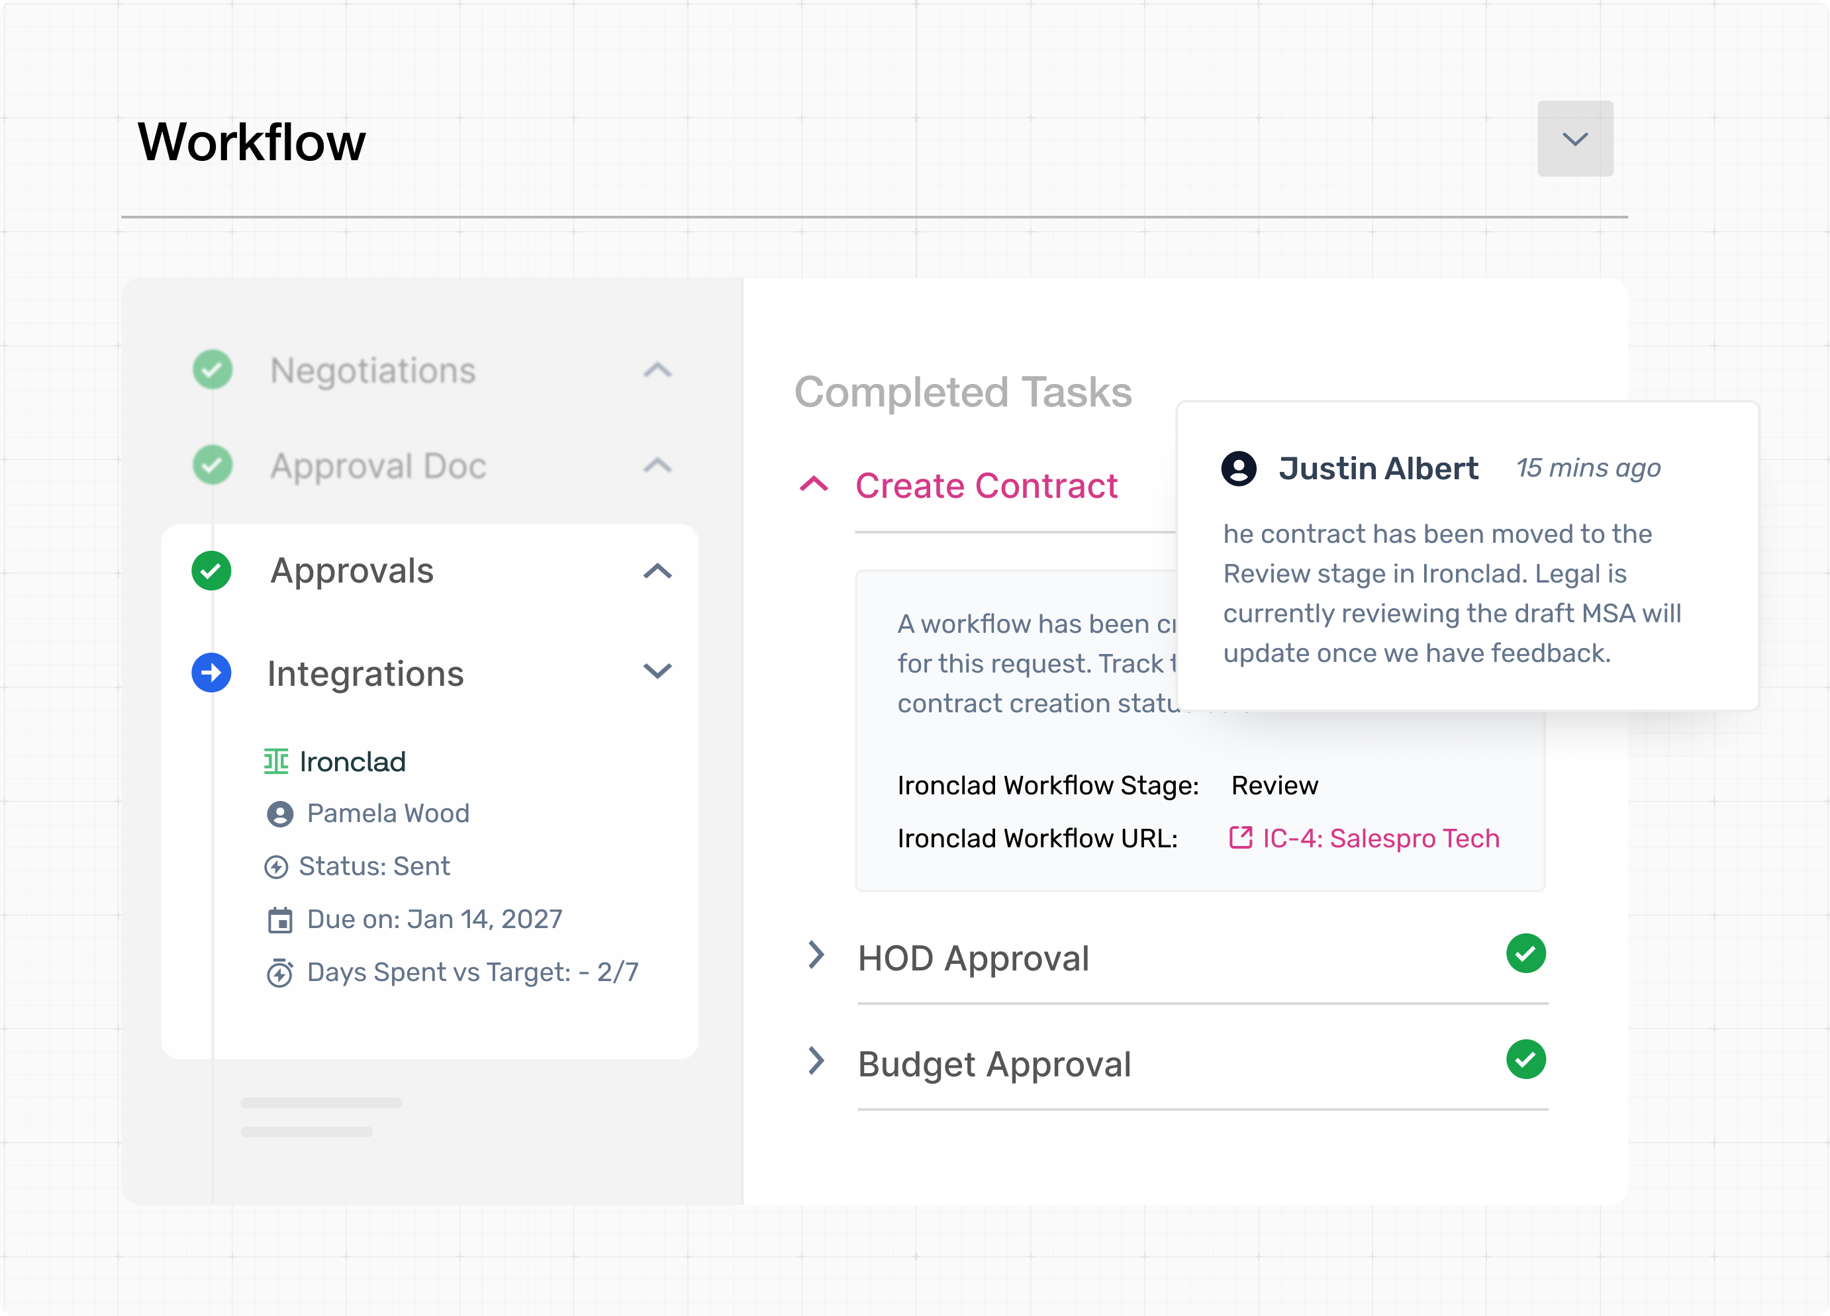This screenshot has width=1830, height=1316.
Task: Click the green check beside Approvals
Action: point(211,571)
